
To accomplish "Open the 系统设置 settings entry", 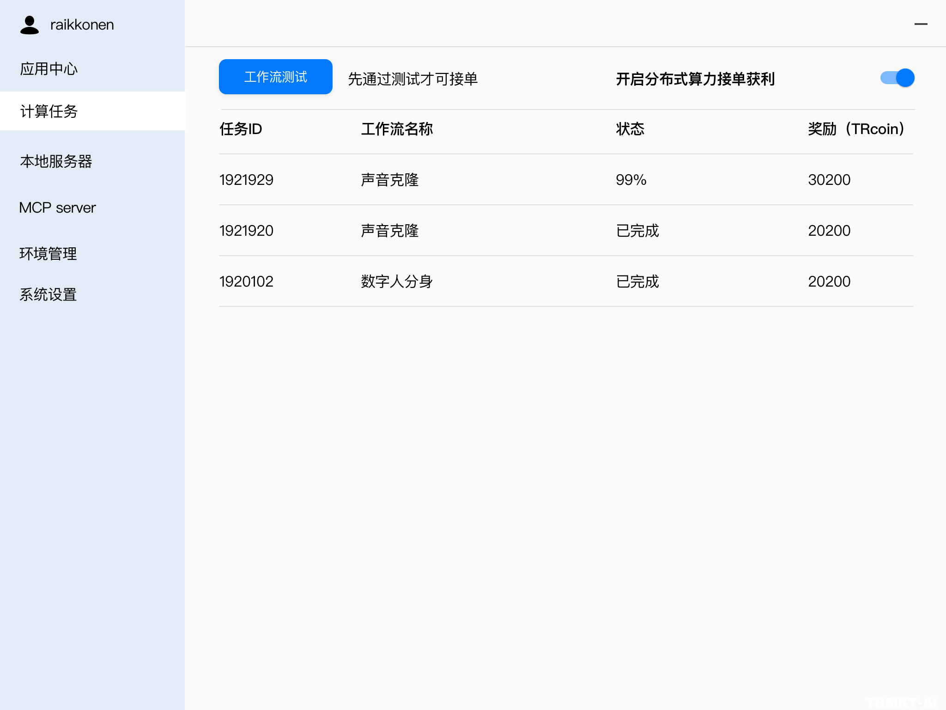I will click(x=48, y=294).
